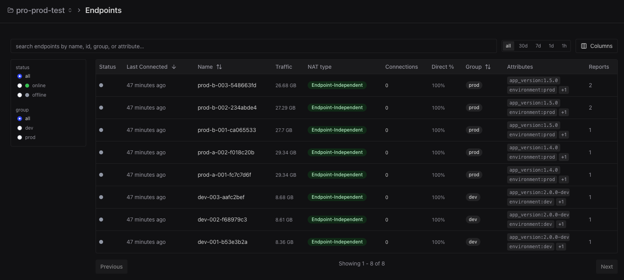Click the Reports column header
The image size is (624, 280).
(x=599, y=67)
